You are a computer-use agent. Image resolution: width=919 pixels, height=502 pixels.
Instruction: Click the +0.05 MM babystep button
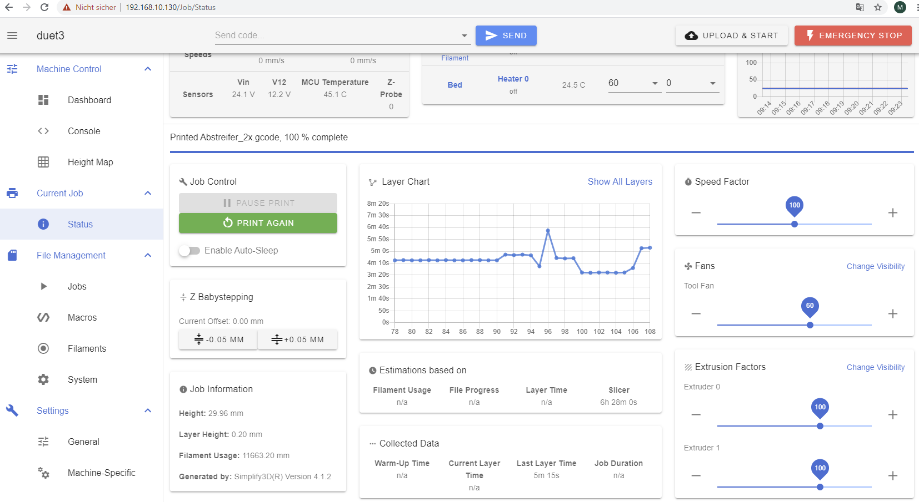(x=298, y=339)
